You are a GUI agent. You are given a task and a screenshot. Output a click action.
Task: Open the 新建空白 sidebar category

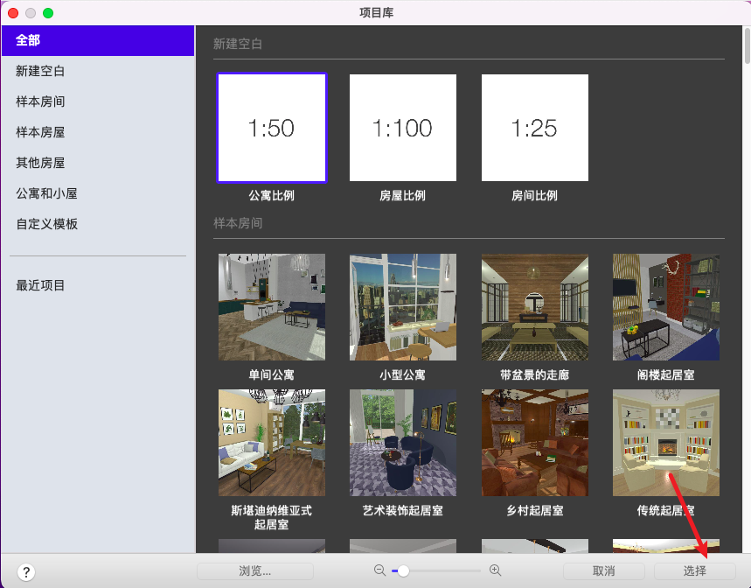click(98, 71)
